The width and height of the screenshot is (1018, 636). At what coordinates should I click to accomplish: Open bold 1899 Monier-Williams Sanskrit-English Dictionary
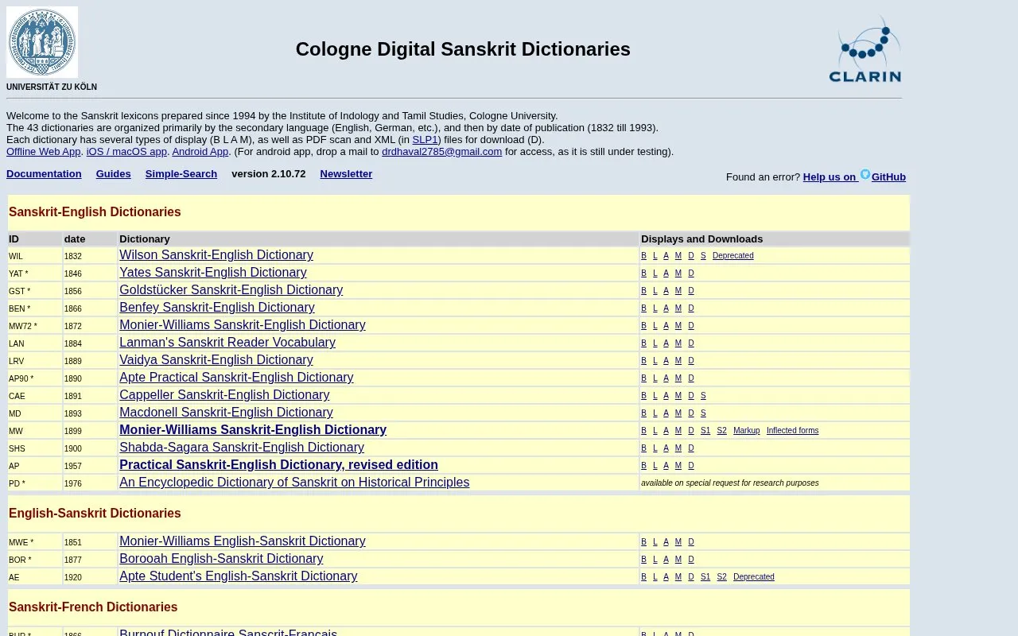click(x=253, y=430)
